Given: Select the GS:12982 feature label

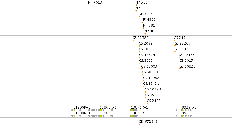Looking at the screenshot, I should 151,78.
